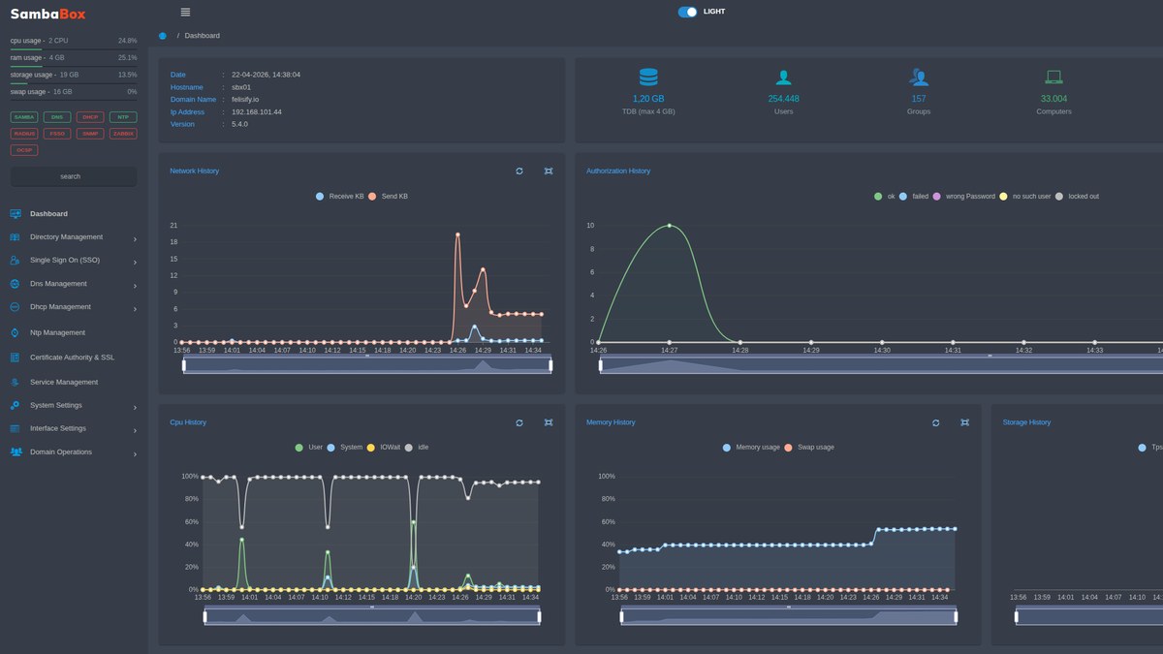The height and width of the screenshot is (654, 1163).
Task: Click the Groups icon card
Action: [919, 77]
